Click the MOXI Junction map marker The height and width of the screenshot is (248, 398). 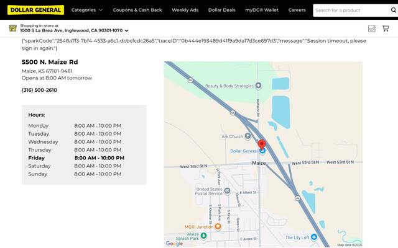point(218,226)
